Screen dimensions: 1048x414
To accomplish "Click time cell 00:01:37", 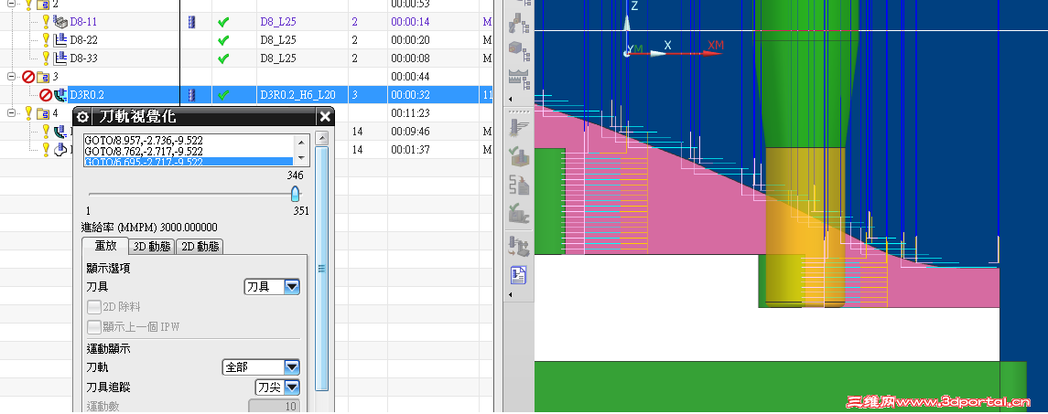I will pos(410,149).
